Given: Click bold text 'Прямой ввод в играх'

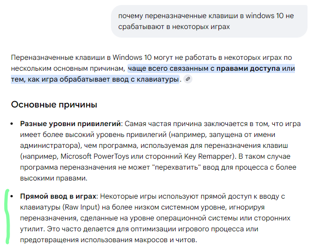Looking at the screenshot, I should click(58, 196).
